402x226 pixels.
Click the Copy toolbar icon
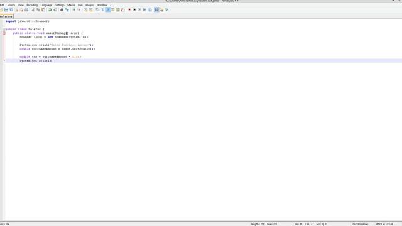[38, 10]
